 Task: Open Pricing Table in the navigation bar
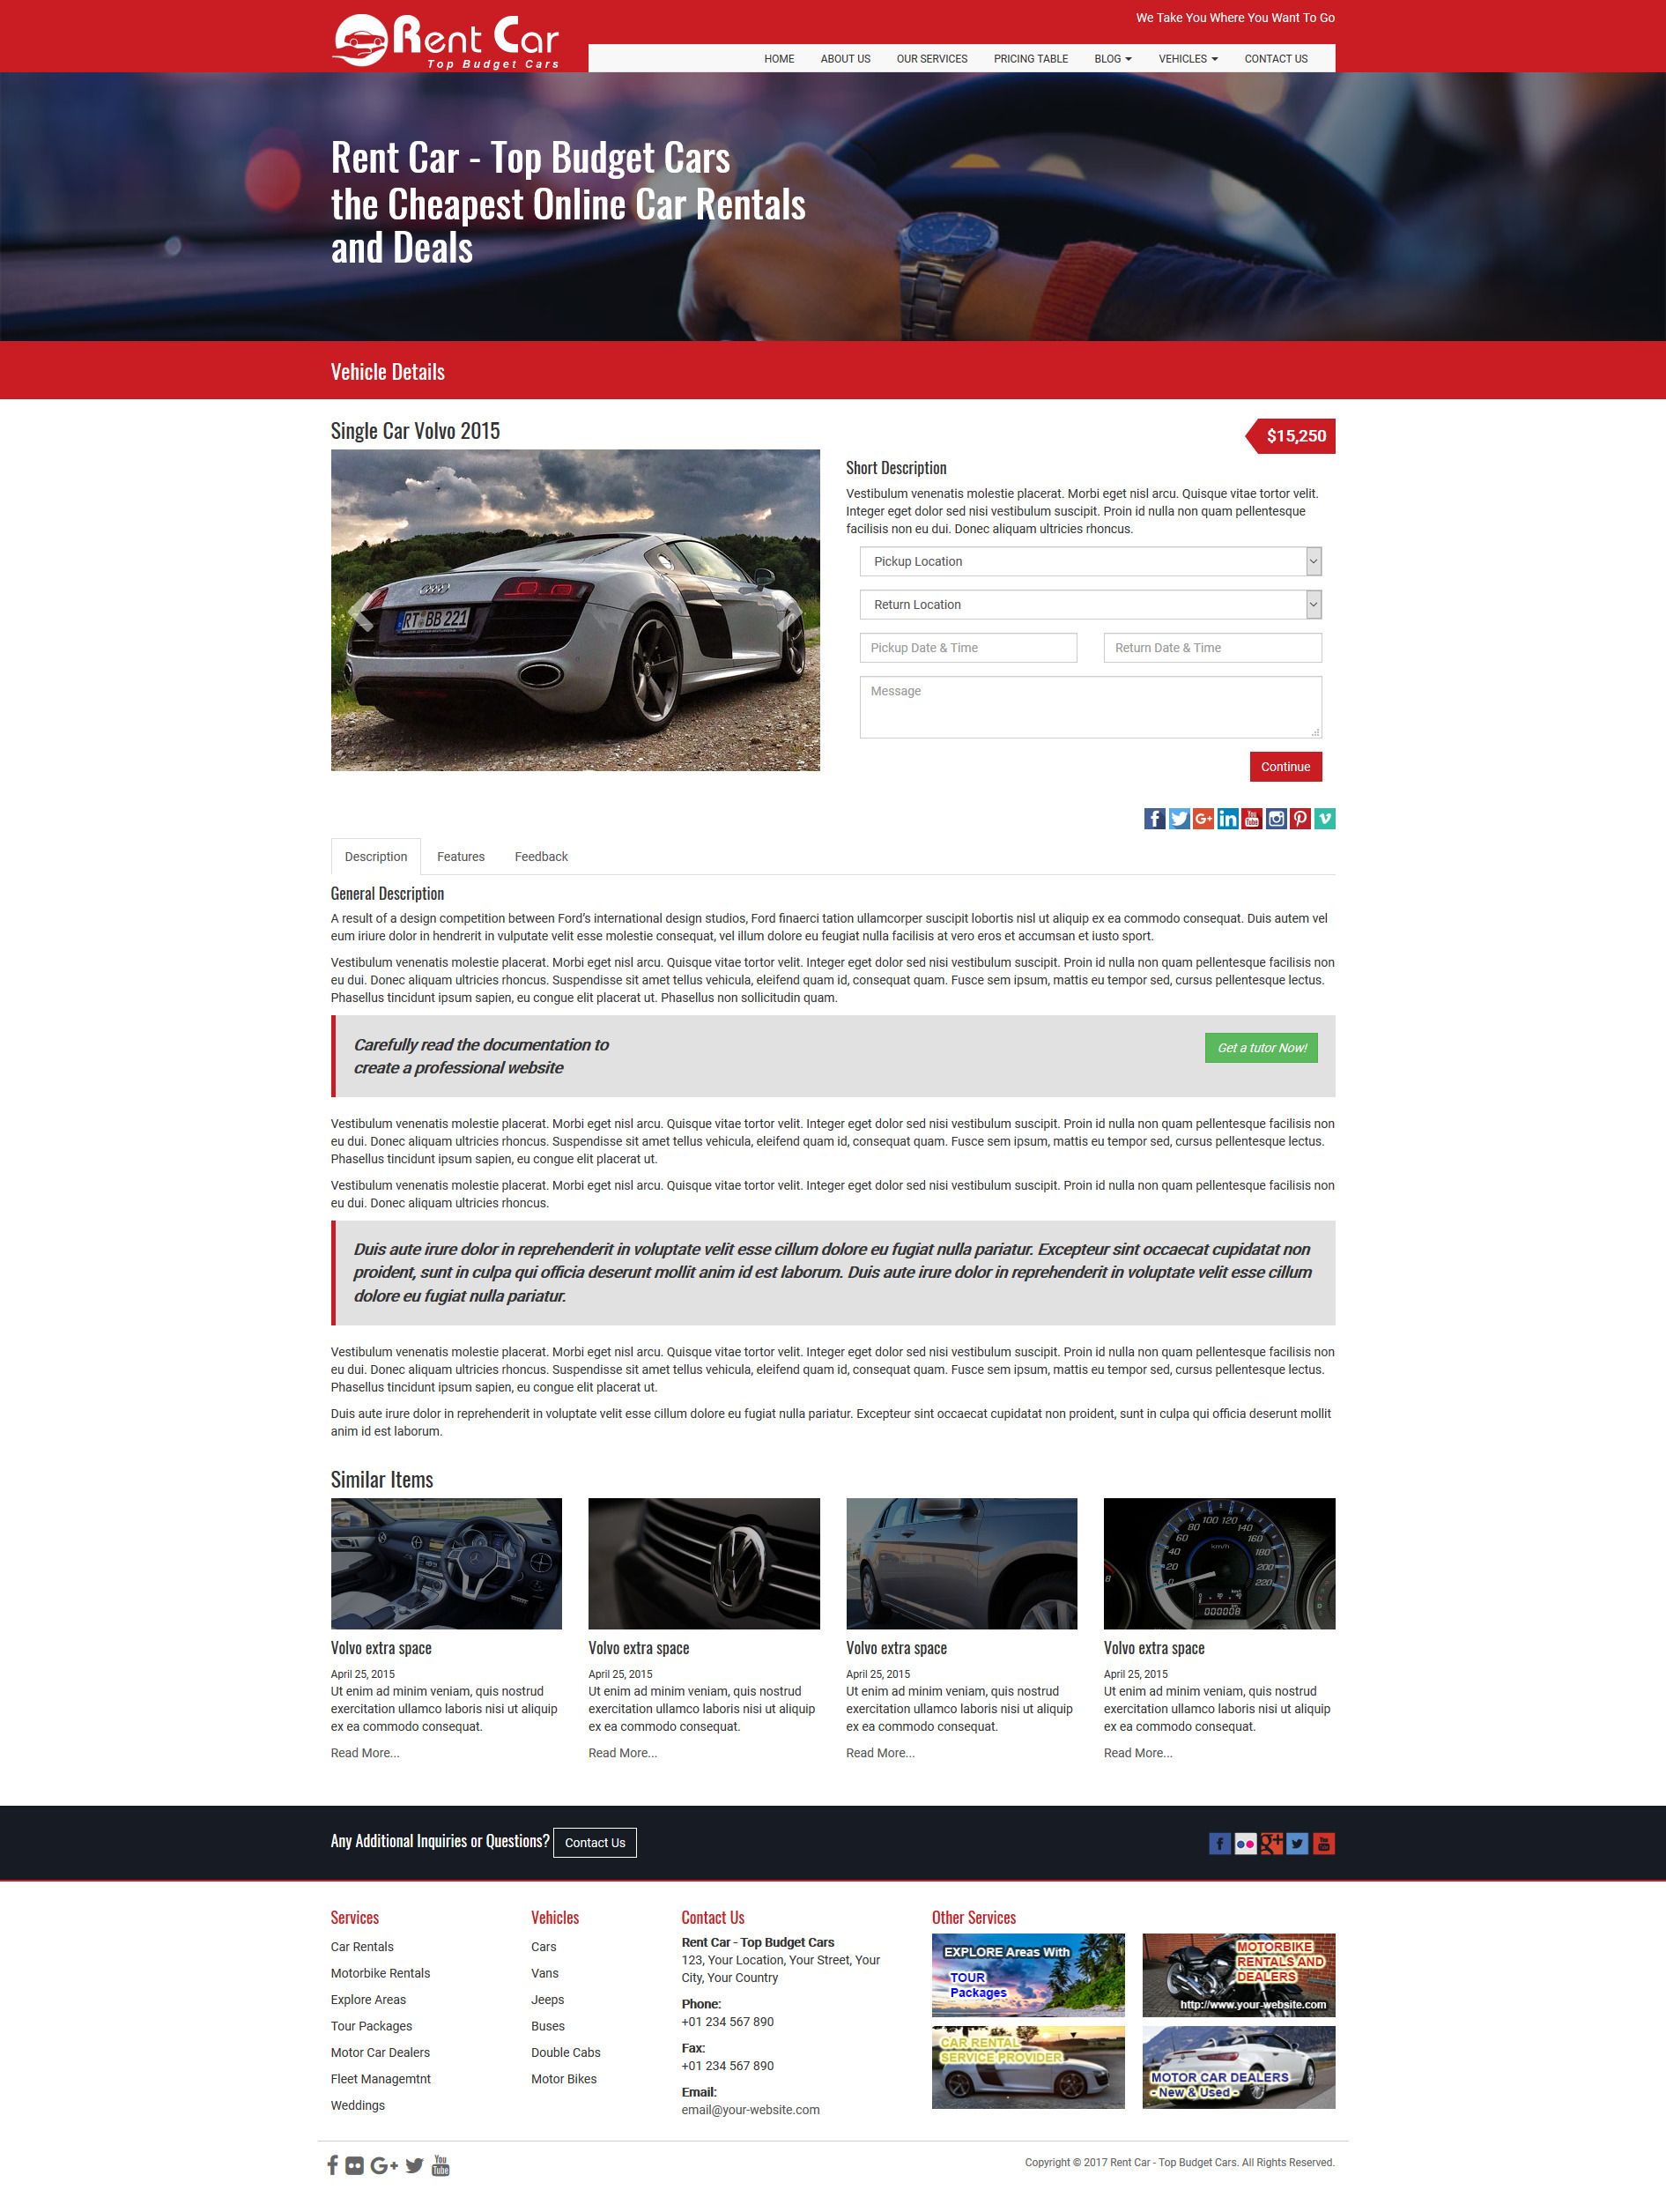coord(1031,59)
